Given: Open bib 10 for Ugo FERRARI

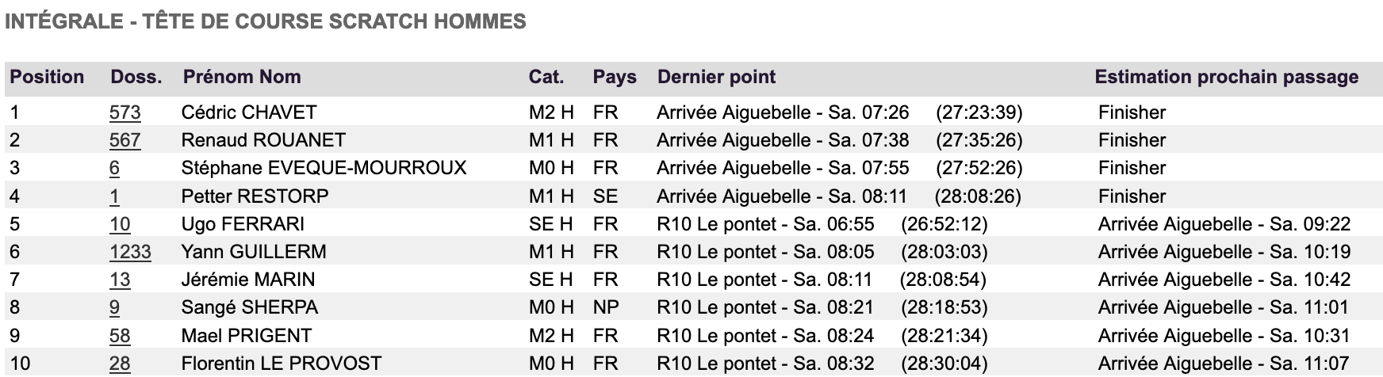Looking at the screenshot, I should [120, 224].
